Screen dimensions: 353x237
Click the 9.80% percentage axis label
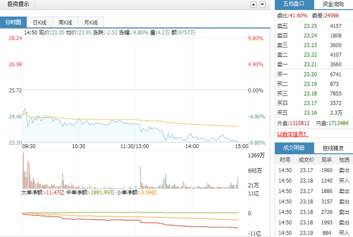[x=256, y=38]
